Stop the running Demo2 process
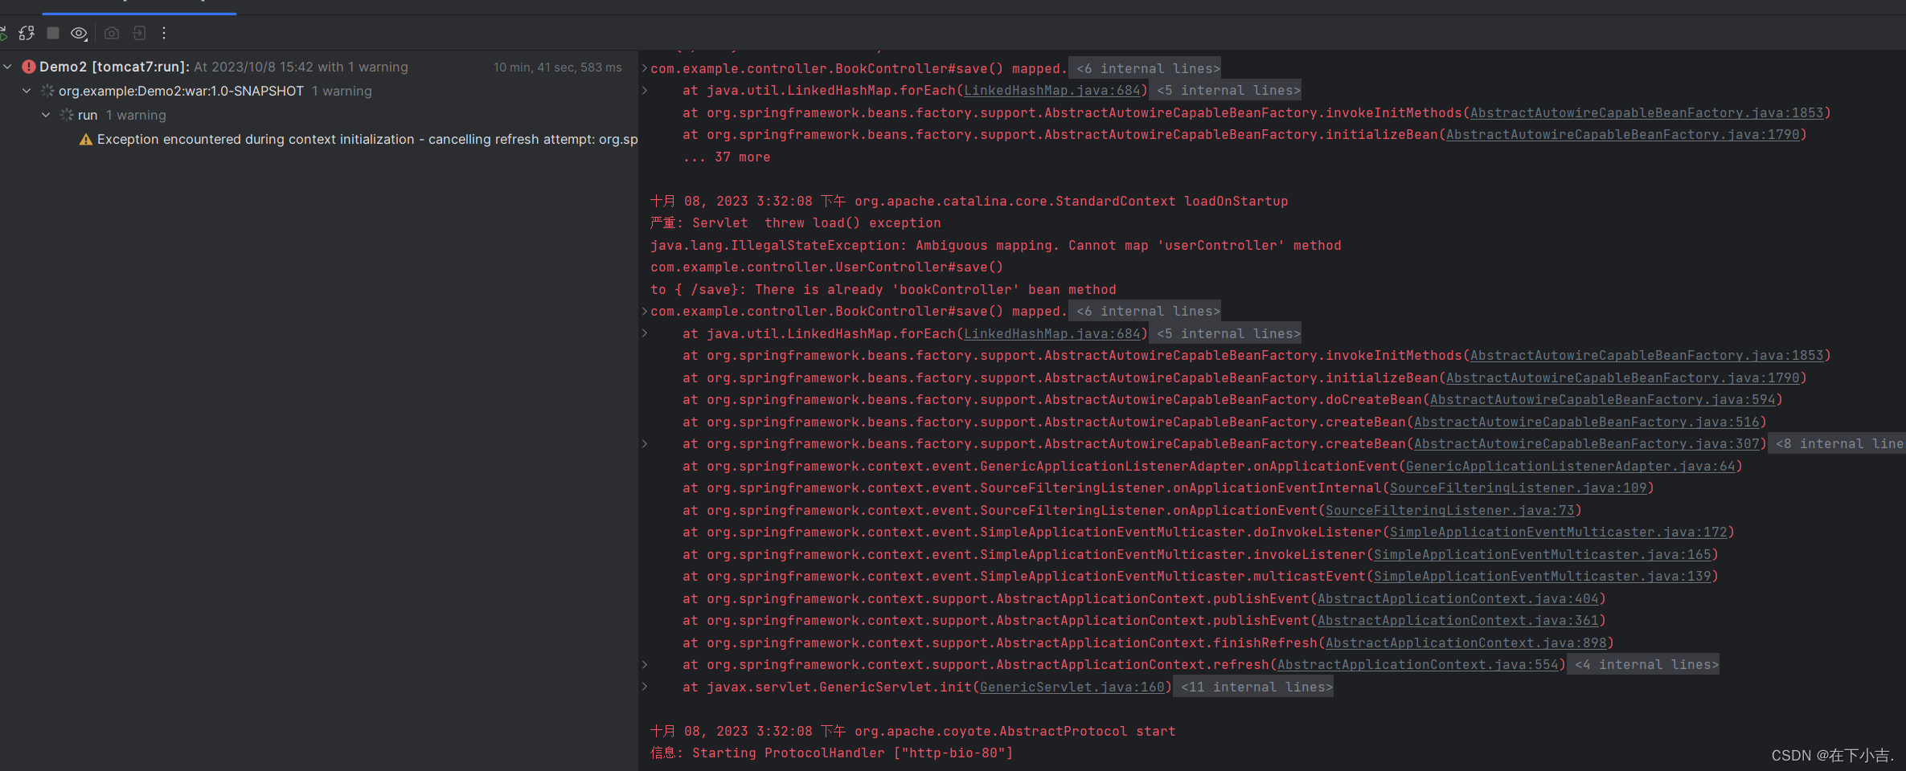Viewport: 1906px width, 771px height. click(53, 33)
